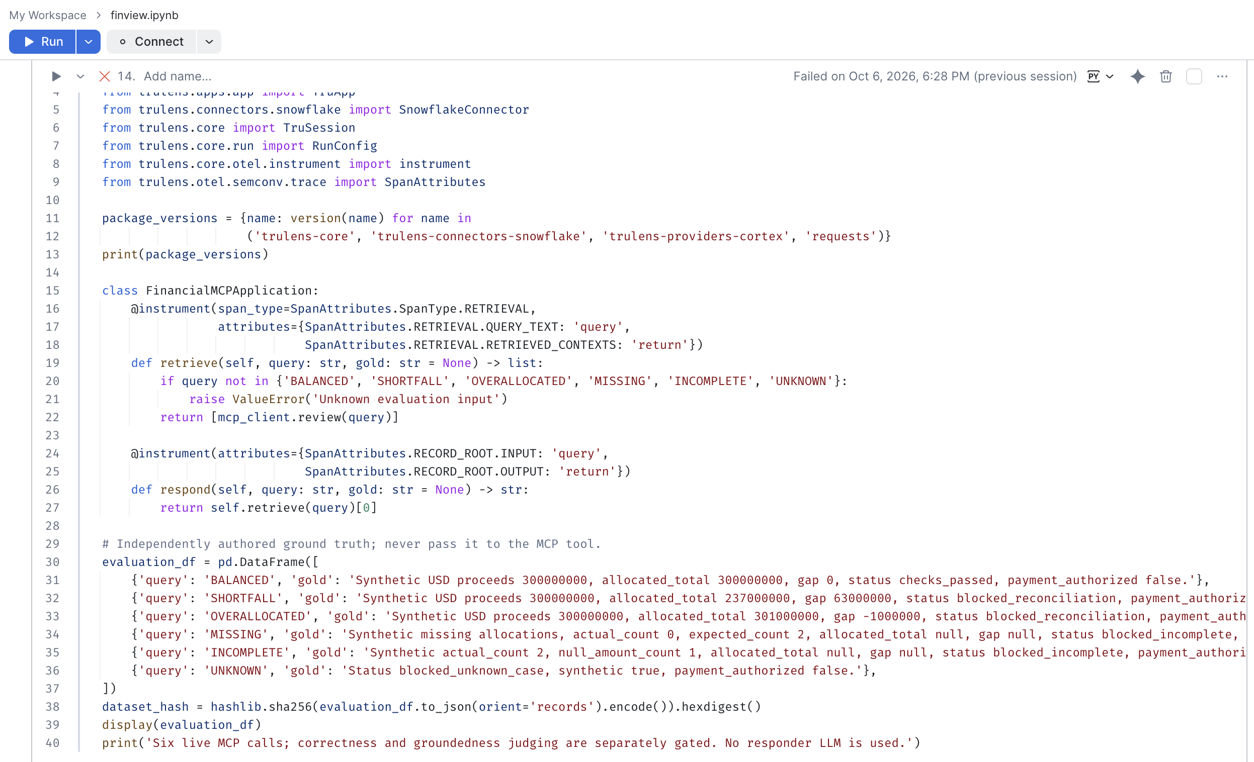The height and width of the screenshot is (762, 1254).
Task: Open the AI sparkle assistant for this cell
Action: (1137, 76)
